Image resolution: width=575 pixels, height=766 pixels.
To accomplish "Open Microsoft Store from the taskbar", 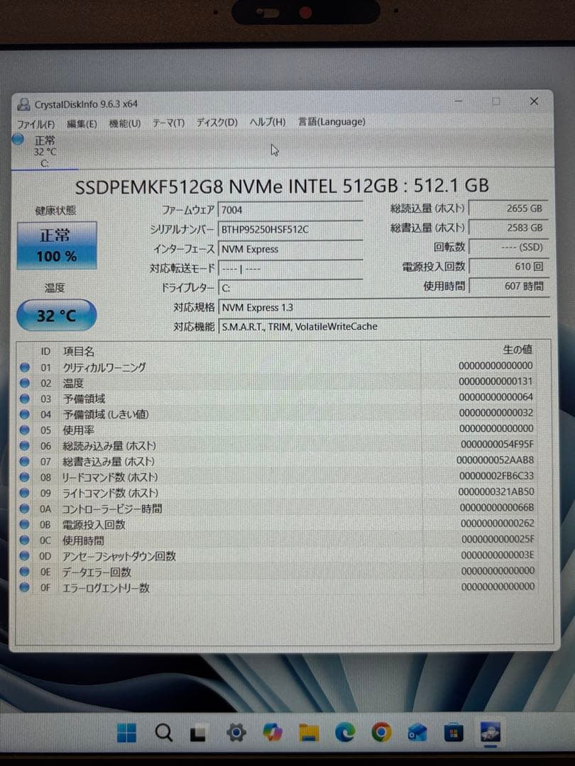I will point(453,733).
